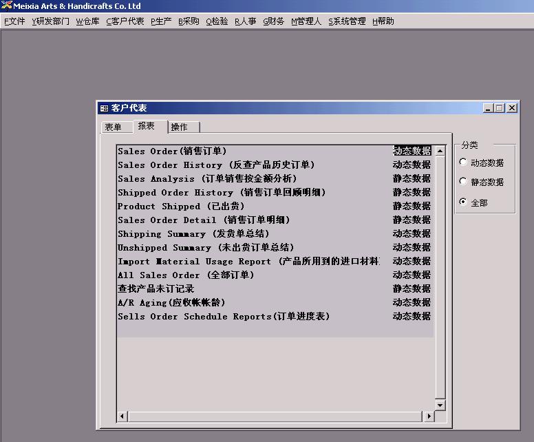
Task: Select Sales Order Detail (销售订单明细) row
Action: [x=275, y=220]
